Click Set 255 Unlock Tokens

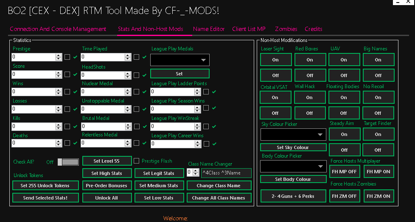click(45, 185)
